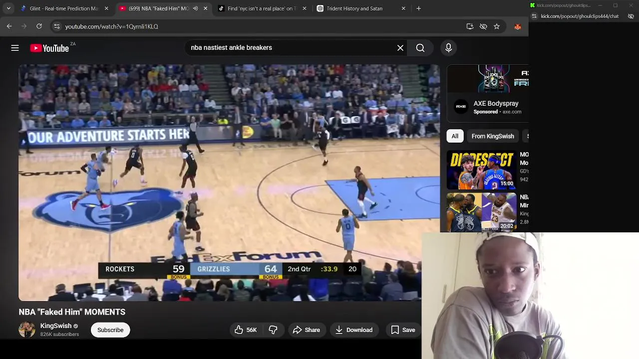Image resolution: width=639 pixels, height=359 pixels.
Task: Dislike the video
Action: (273, 330)
